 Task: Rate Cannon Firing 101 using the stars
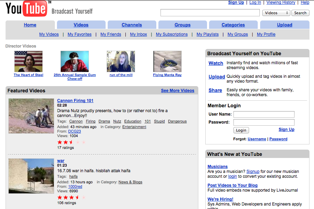72,142
